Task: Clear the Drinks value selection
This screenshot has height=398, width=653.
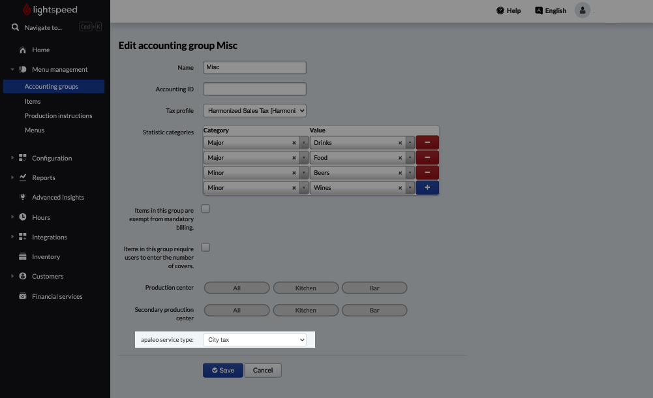Action: tap(400, 143)
